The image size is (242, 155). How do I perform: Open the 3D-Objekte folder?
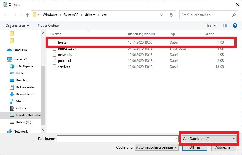(22, 66)
